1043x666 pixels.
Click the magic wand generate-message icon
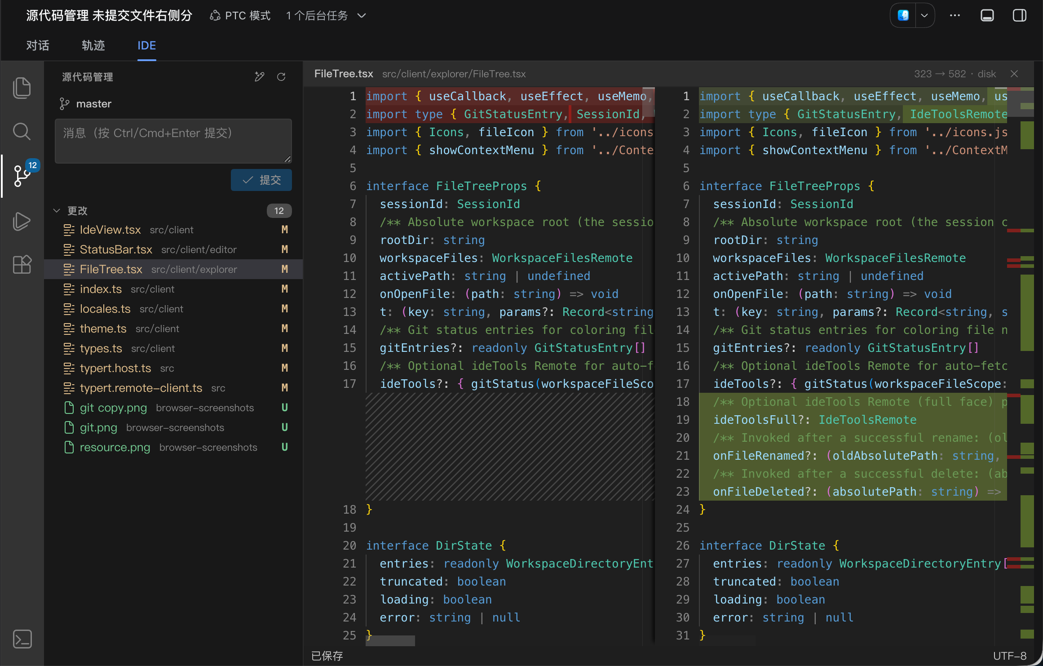(260, 77)
